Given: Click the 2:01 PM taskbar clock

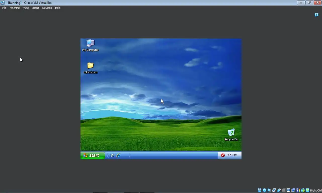Looking at the screenshot, I should [x=232, y=155].
